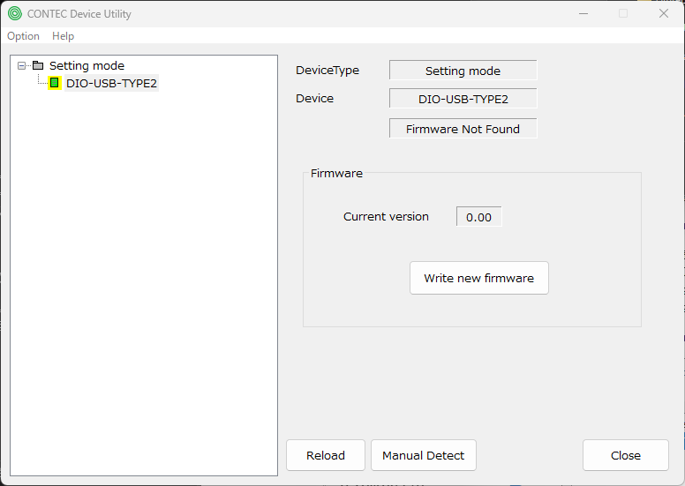The width and height of the screenshot is (685, 486).
Task: Select the green DIO-USB-TYPE2 device icon
Action: click(55, 83)
